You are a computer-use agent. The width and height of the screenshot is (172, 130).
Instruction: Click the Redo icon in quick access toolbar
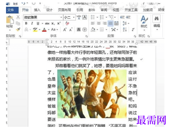(34, 3)
